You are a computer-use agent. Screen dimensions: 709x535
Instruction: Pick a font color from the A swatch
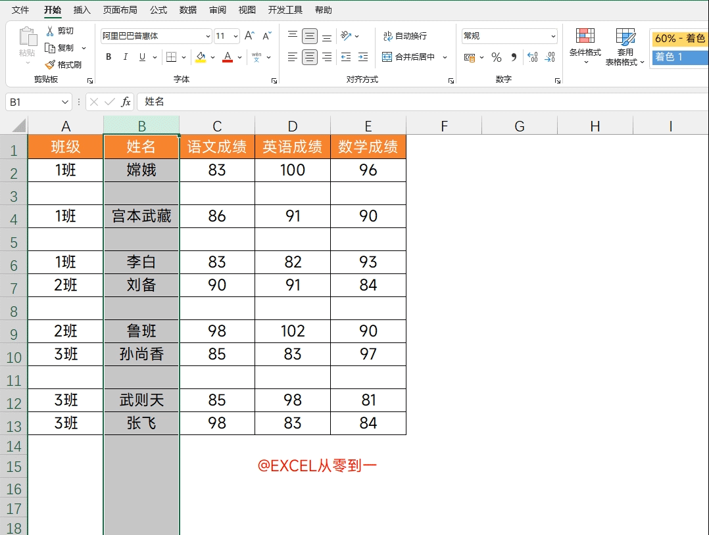coord(227,57)
